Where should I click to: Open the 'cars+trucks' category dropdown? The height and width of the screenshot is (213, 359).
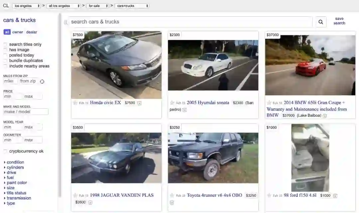click(132, 6)
